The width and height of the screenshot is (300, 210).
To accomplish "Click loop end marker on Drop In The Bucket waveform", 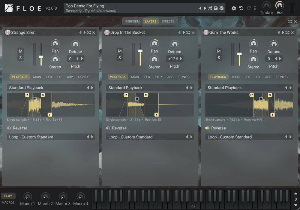I will [x=146, y=95].
